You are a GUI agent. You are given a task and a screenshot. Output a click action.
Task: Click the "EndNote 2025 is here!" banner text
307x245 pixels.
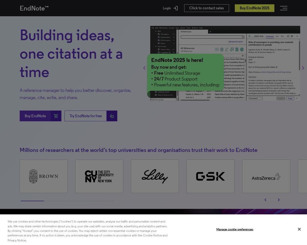177,60
